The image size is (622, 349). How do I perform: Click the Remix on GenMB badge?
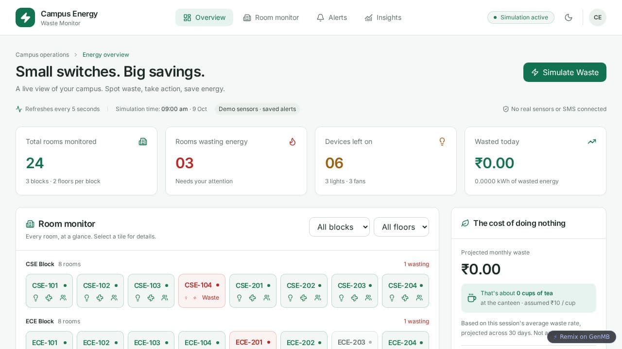click(x=582, y=337)
